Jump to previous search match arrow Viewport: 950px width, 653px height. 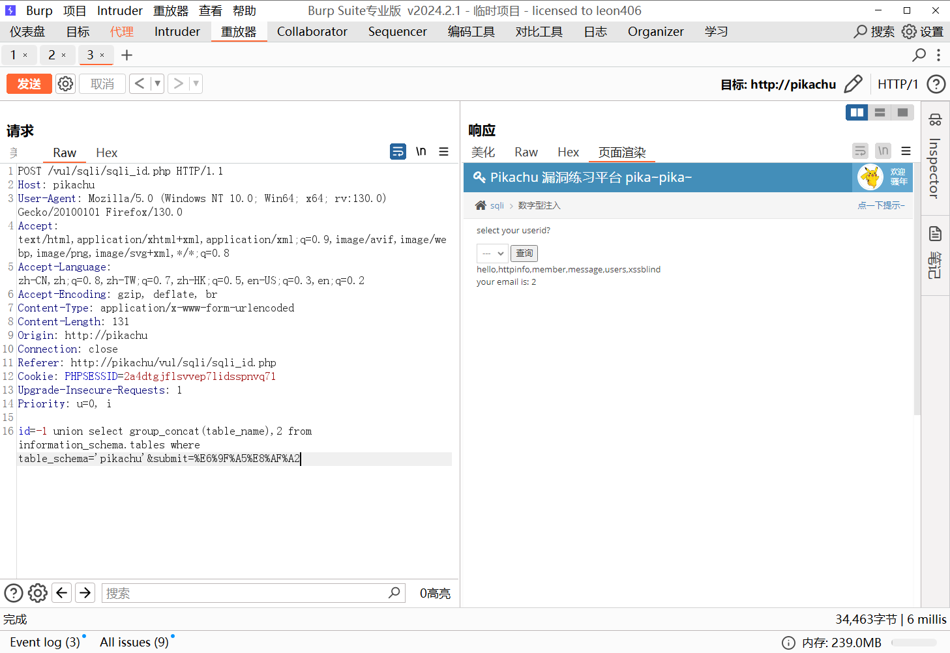point(62,592)
